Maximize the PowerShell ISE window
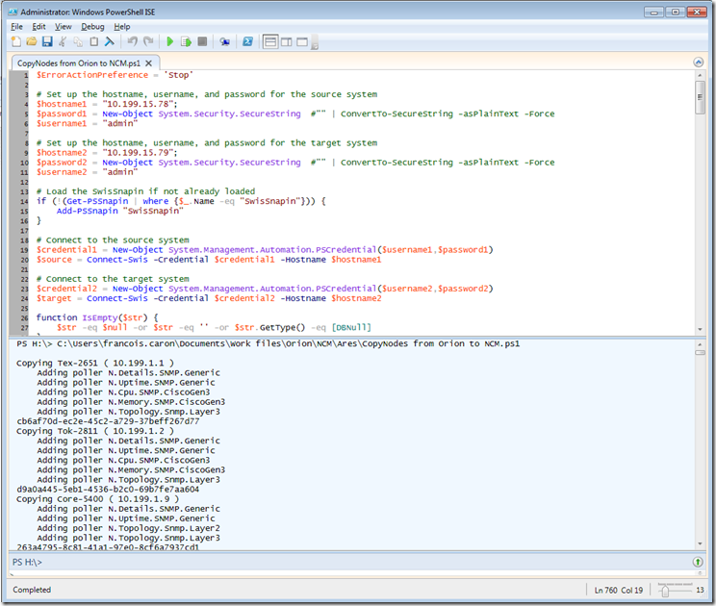The height and width of the screenshot is (606, 716). pyautogui.click(x=675, y=13)
